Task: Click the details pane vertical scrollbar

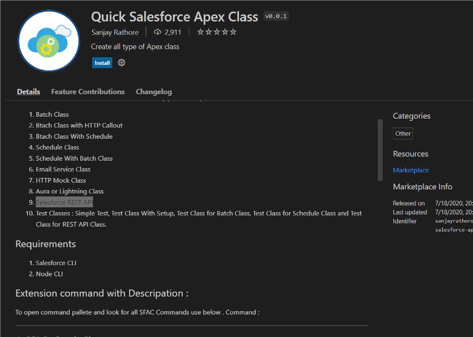Action: (380, 150)
